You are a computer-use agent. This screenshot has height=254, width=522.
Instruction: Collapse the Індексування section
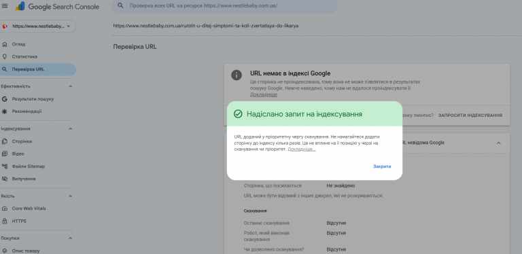coord(70,128)
